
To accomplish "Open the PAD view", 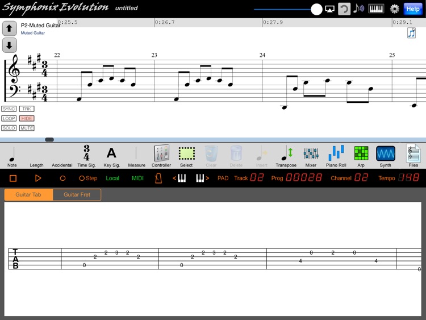I will [x=223, y=178].
